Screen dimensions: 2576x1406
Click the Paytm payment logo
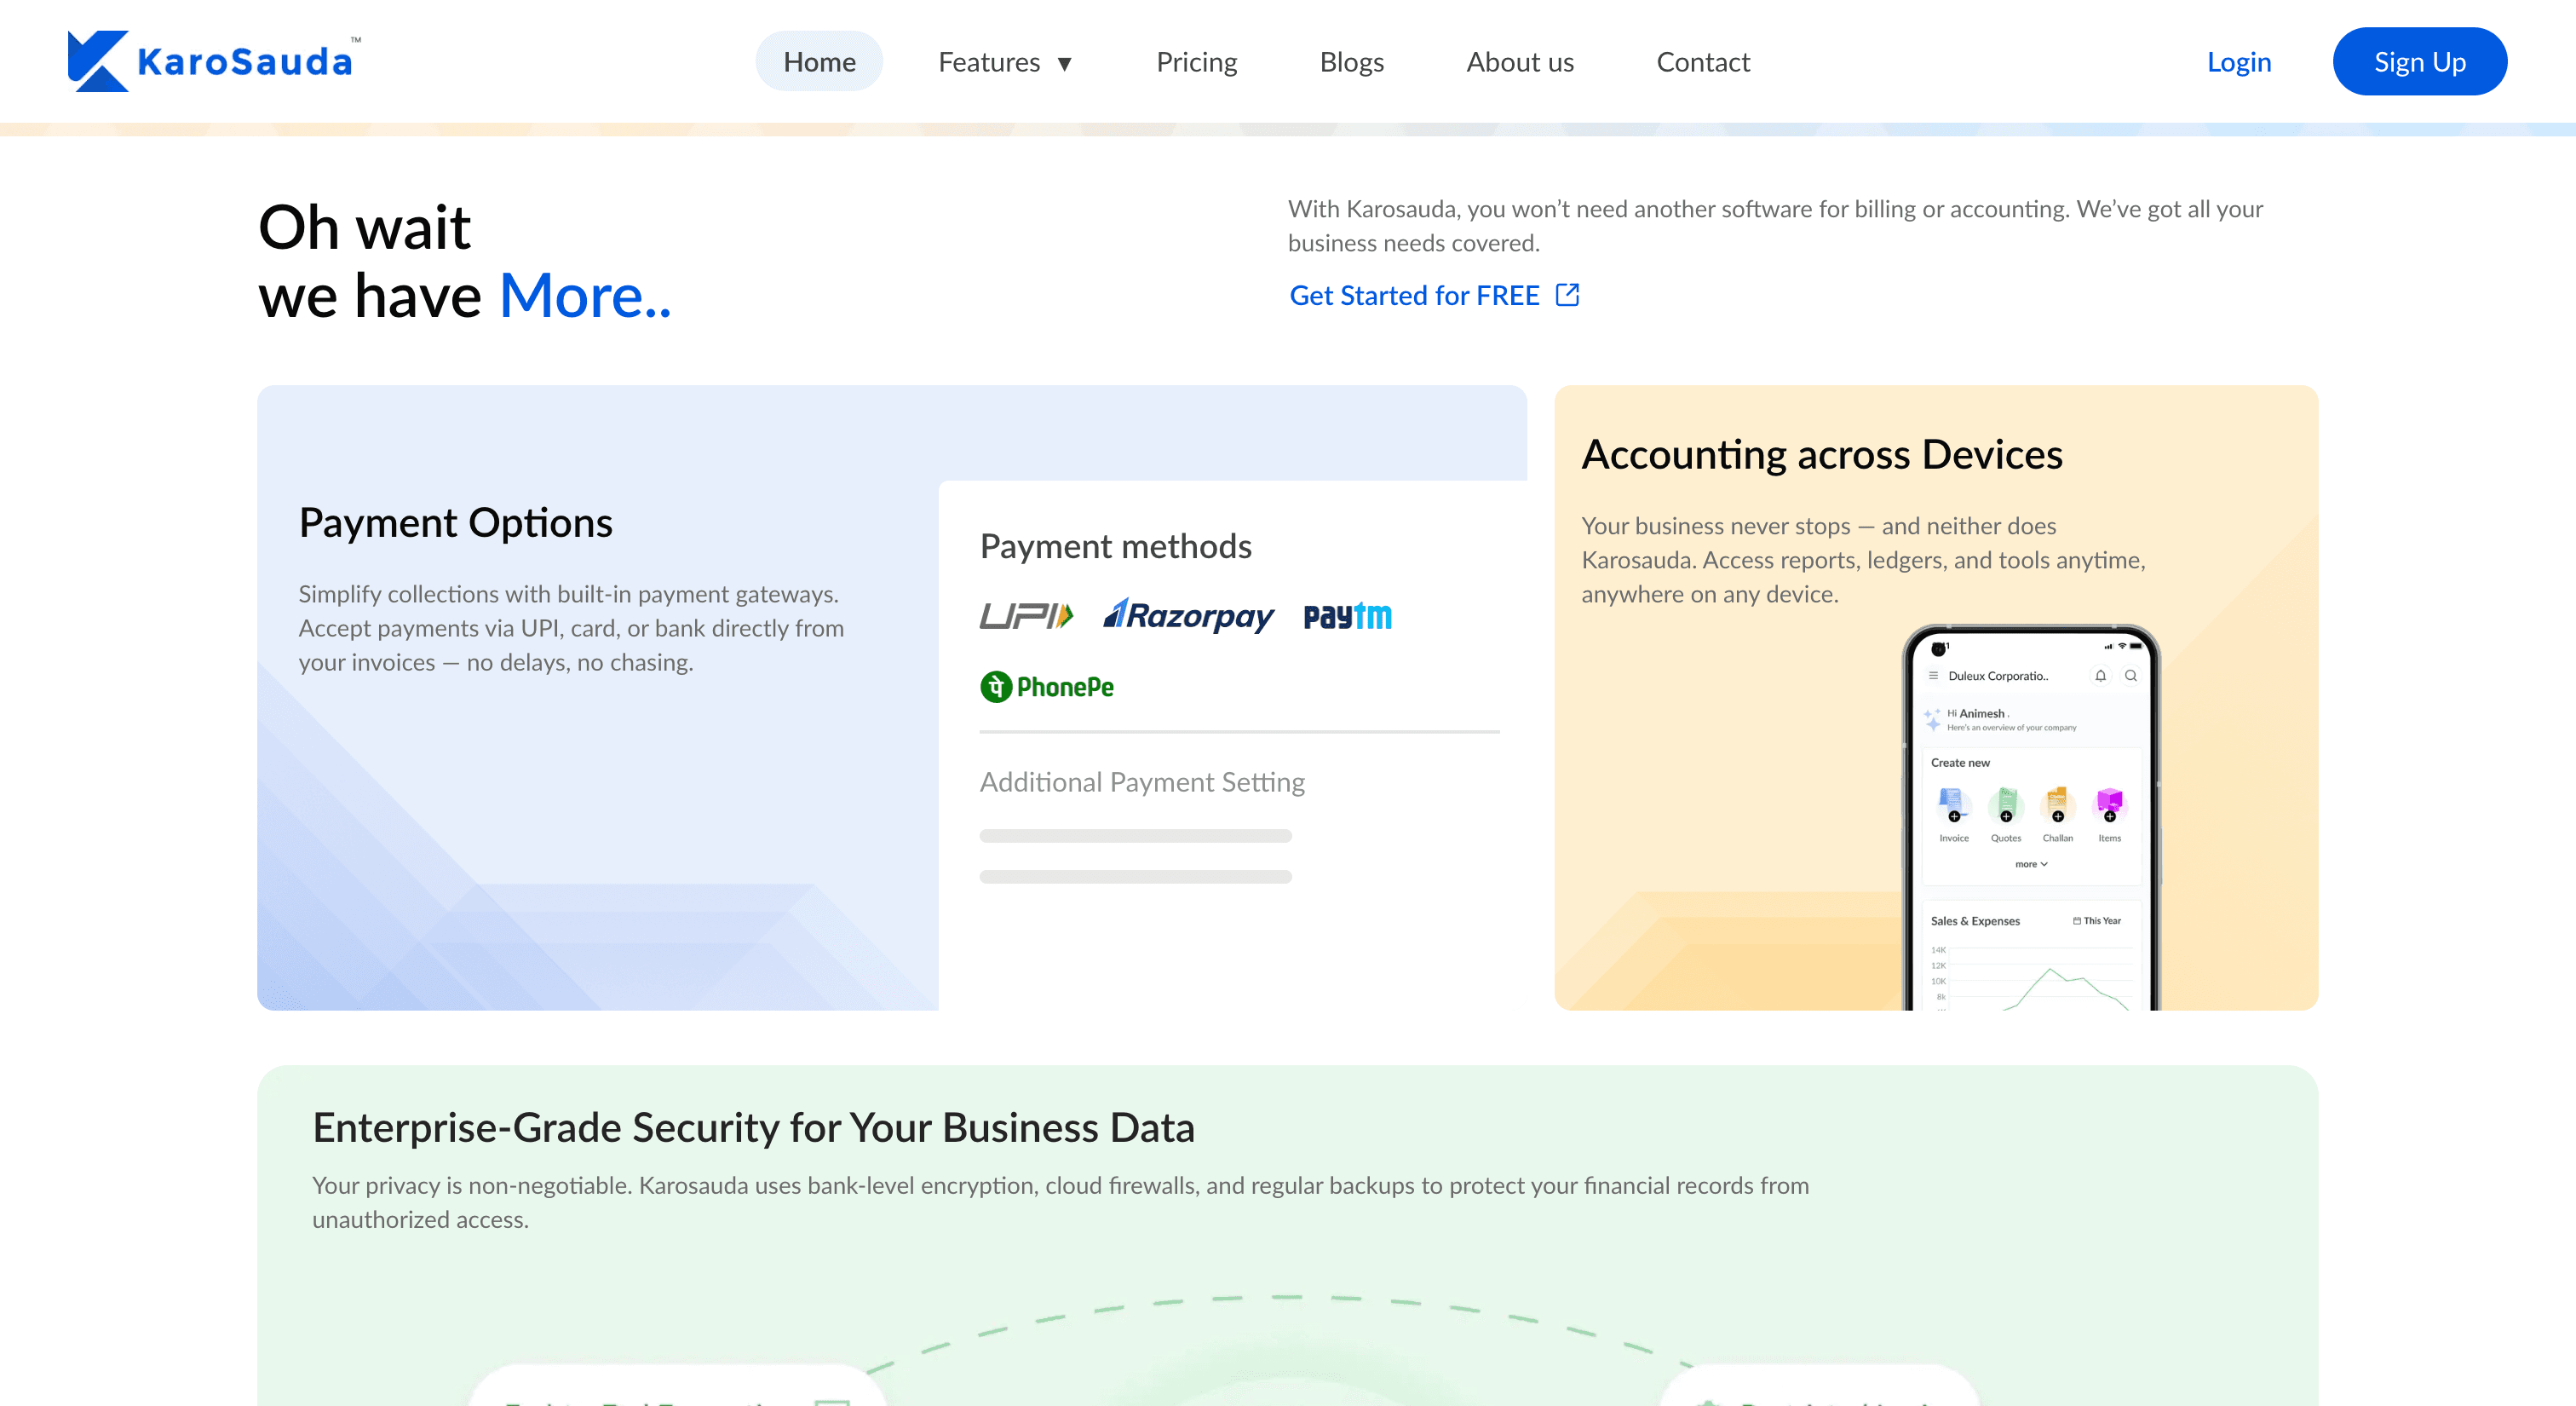pos(1347,616)
